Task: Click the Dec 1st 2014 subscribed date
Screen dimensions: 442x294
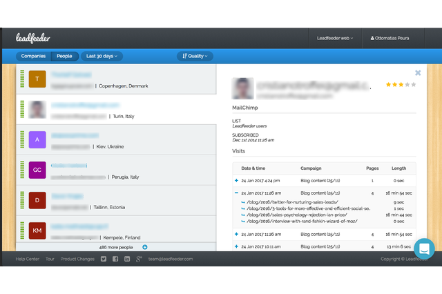Action: click(253, 140)
